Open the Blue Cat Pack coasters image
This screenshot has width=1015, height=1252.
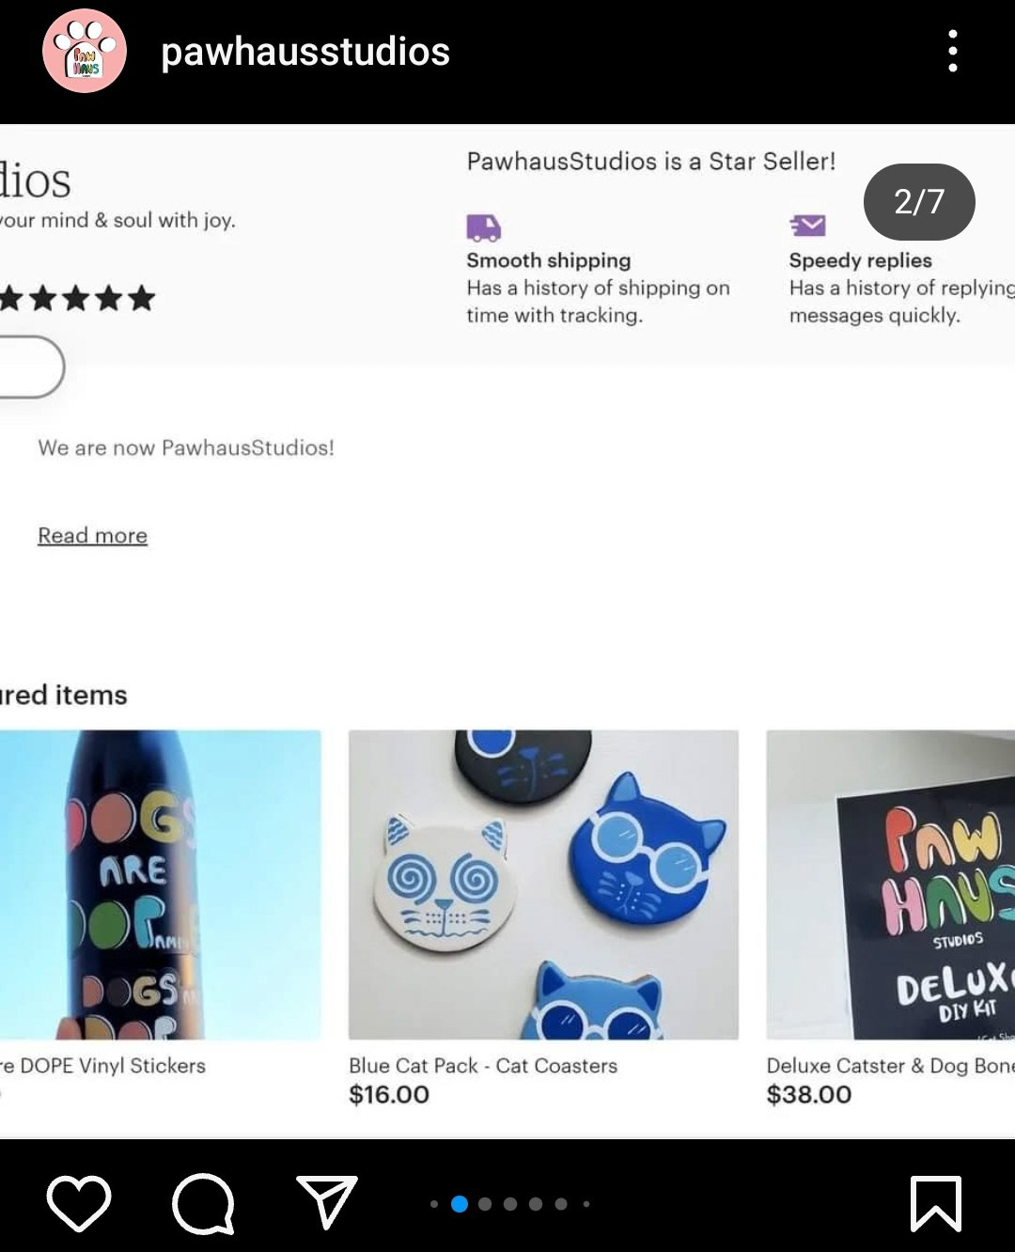coord(543,884)
